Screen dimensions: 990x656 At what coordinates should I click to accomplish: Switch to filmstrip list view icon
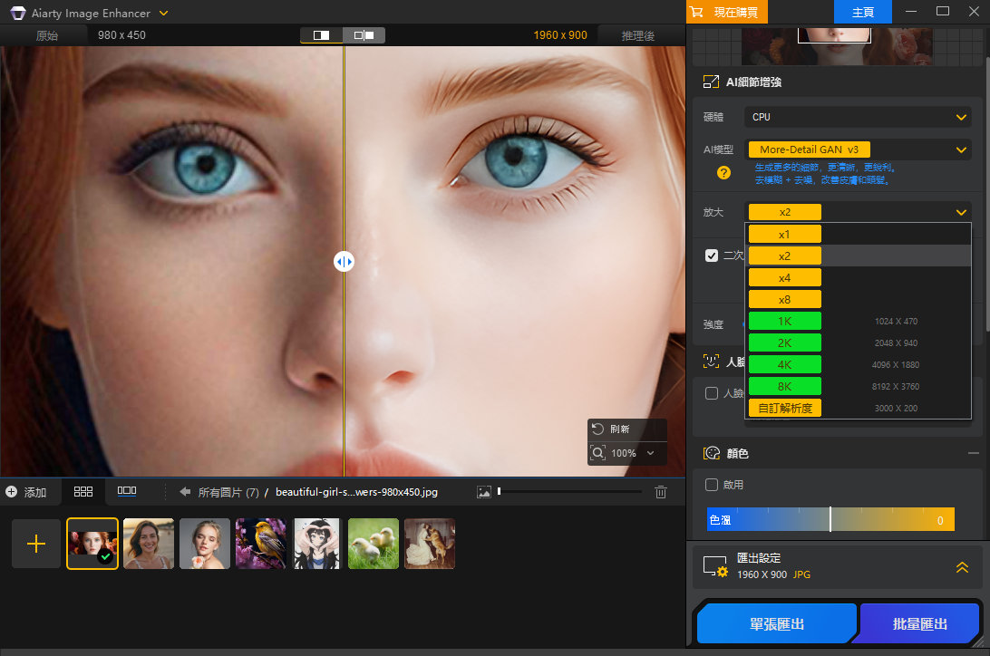pyautogui.click(x=127, y=491)
